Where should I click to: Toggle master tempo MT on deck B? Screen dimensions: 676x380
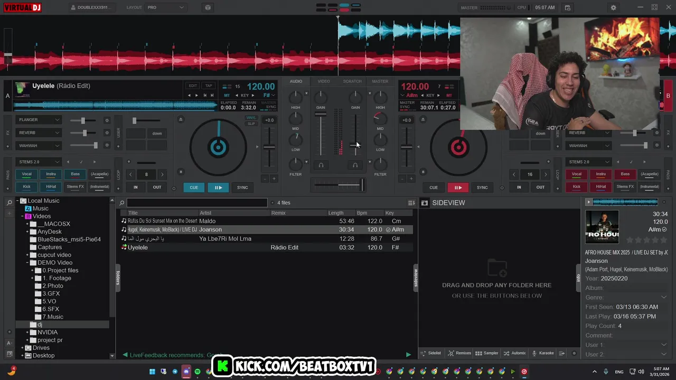point(449,96)
